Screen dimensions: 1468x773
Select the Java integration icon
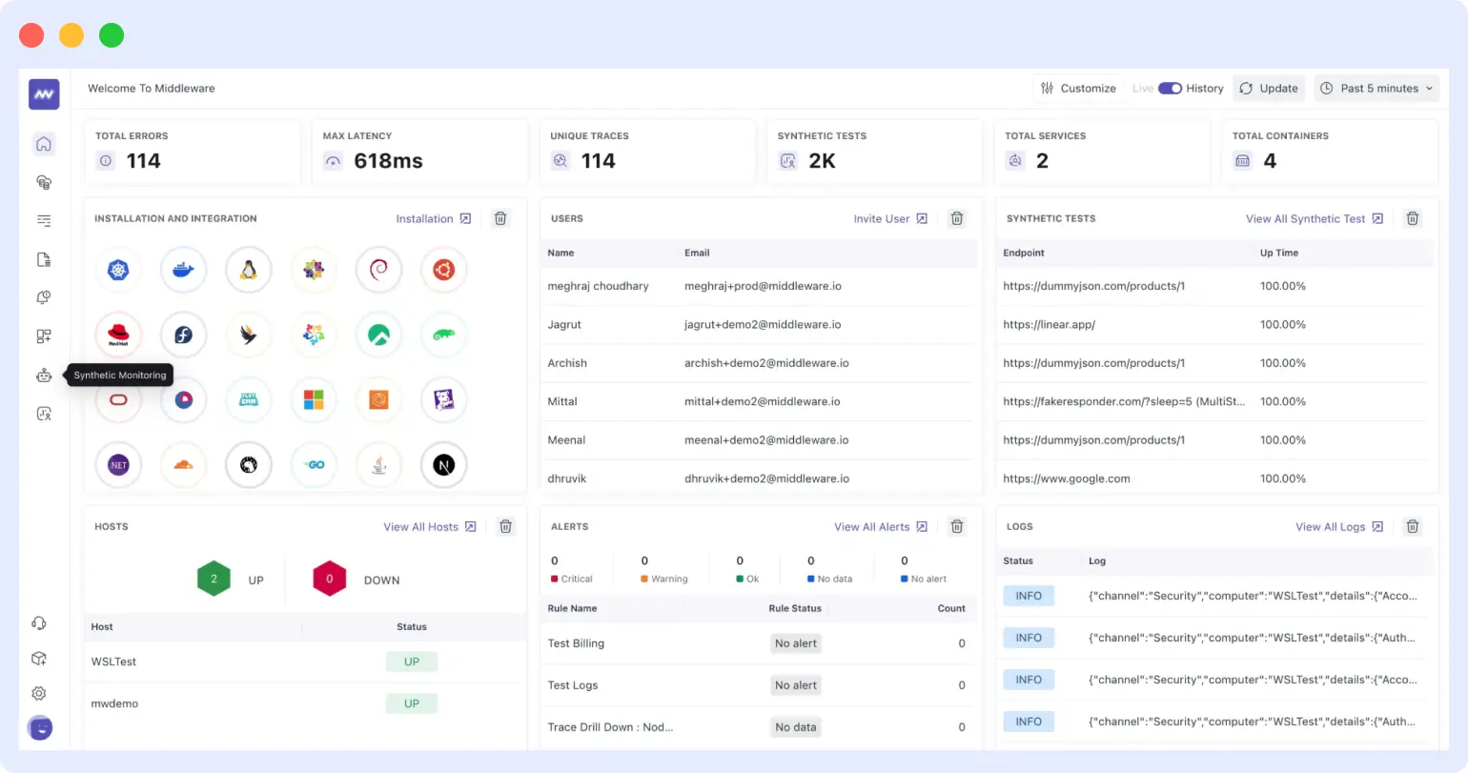(x=378, y=465)
